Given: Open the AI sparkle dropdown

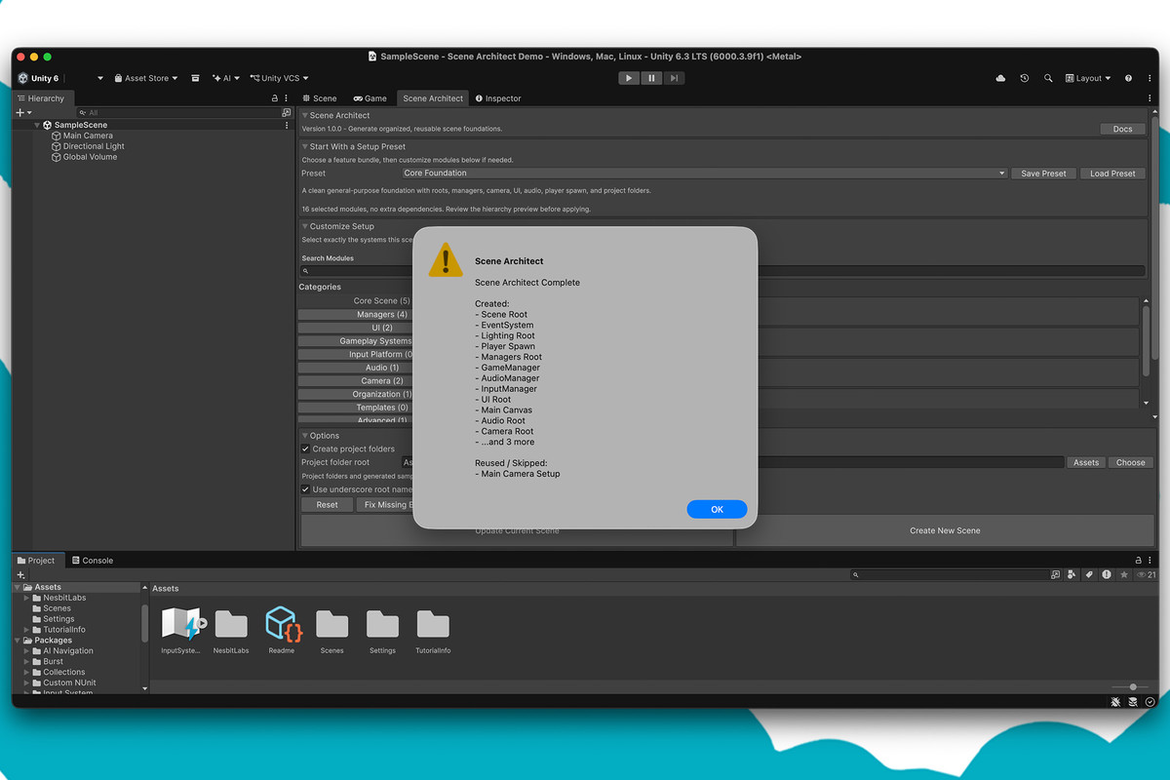Looking at the screenshot, I should pos(226,78).
